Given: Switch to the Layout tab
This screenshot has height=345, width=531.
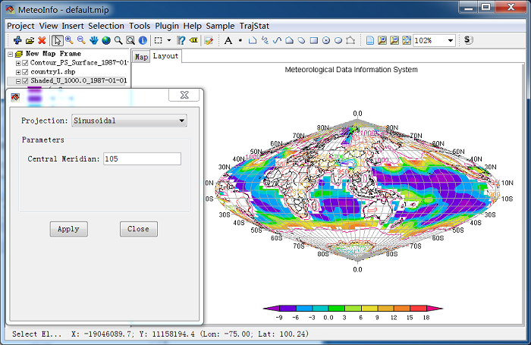Looking at the screenshot, I should [x=165, y=56].
